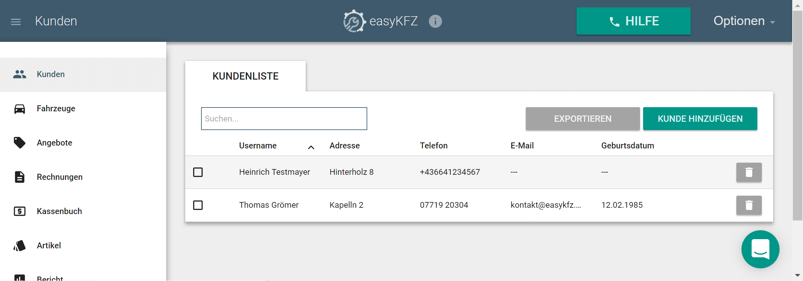Click the Telefon column header
The width and height of the screenshot is (803, 281).
coord(434,146)
